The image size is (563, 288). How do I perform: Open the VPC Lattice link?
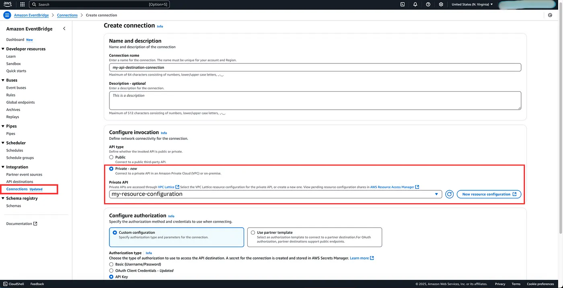tap(166, 187)
